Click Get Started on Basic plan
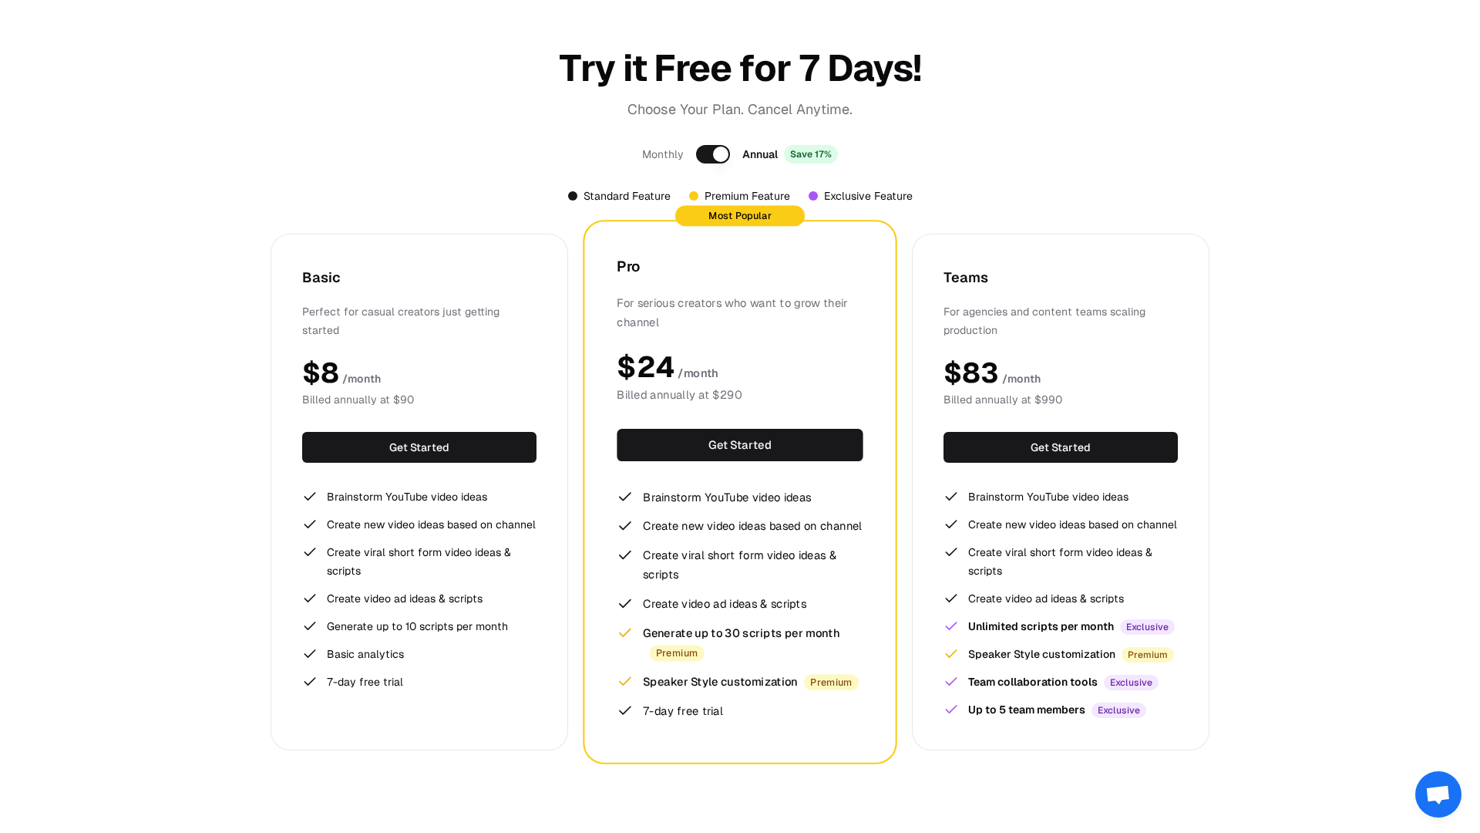Viewport: 1480px width, 833px height. click(x=419, y=447)
